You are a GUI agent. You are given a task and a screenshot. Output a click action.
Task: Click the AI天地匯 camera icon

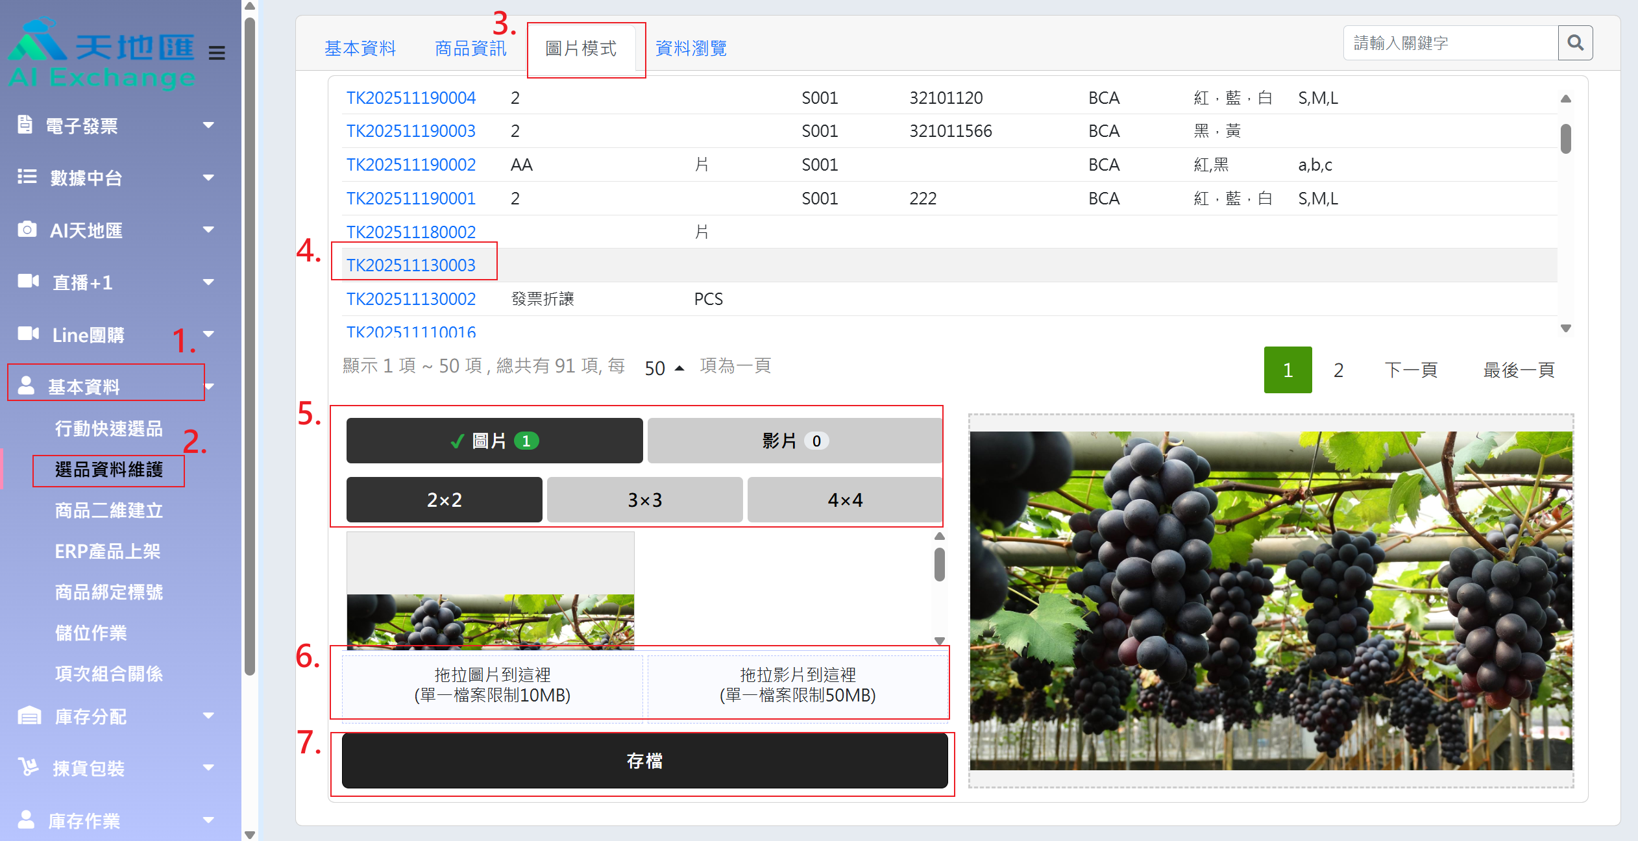click(27, 229)
